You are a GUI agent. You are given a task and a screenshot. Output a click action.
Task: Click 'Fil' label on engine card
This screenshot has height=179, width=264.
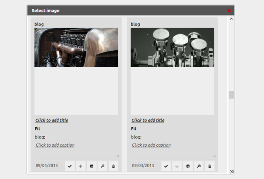(37, 129)
